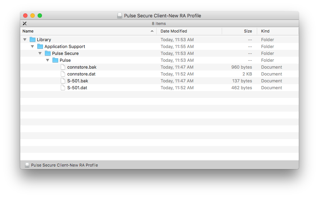Sort by the Kind column header
319x198 pixels.
(x=278, y=31)
